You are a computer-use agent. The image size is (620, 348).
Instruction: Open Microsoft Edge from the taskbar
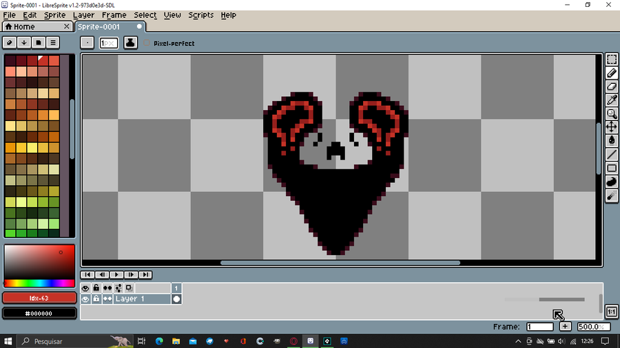coord(159,341)
